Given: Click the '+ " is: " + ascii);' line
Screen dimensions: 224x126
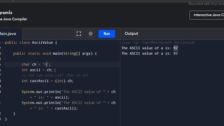Looking at the screenshot, I should click(x=50, y=97).
